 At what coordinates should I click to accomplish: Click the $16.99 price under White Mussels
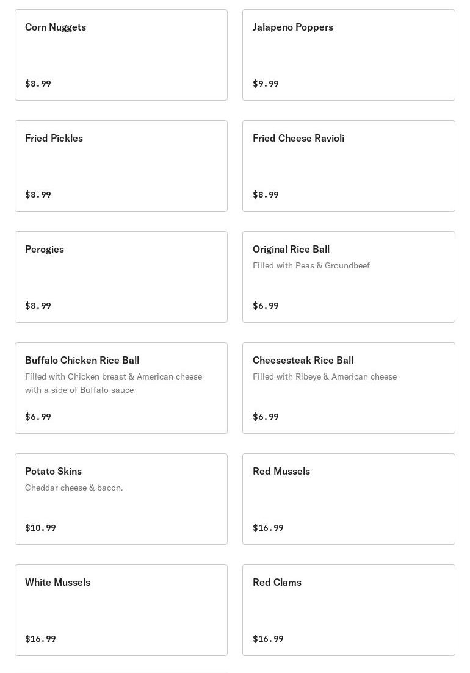40,639
